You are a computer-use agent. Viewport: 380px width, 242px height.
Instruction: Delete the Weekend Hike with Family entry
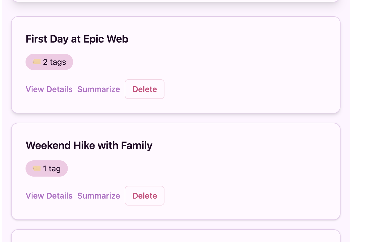click(144, 196)
